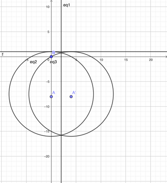Click the eq2 circle label
The height and width of the screenshot is (183, 167).
click(33, 62)
